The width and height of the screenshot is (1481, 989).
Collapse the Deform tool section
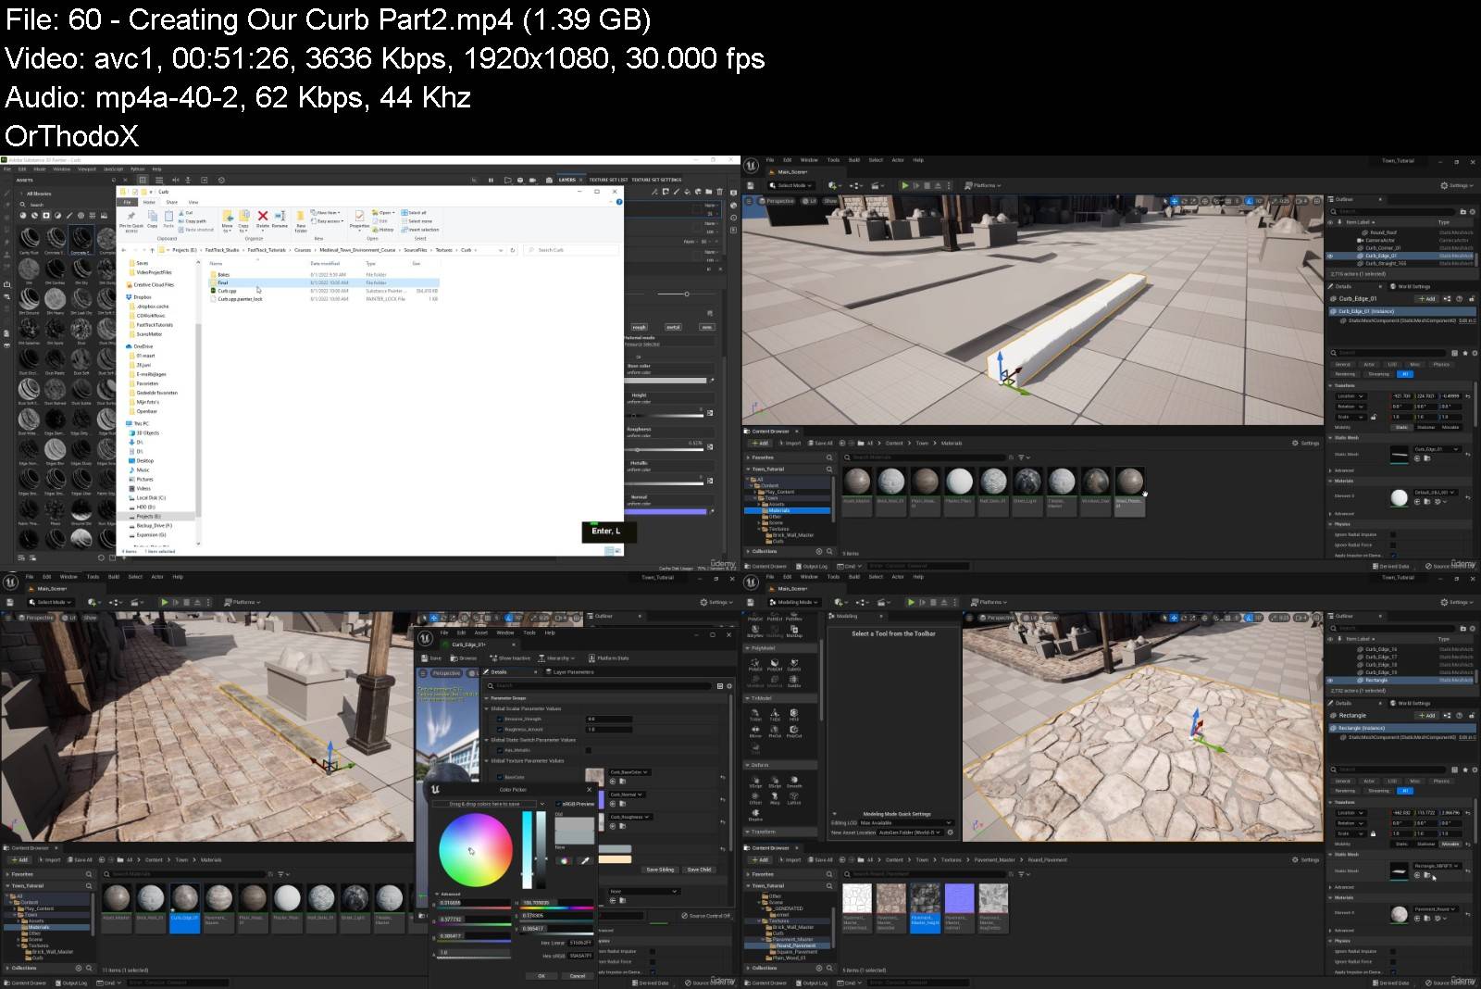coord(747,765)
